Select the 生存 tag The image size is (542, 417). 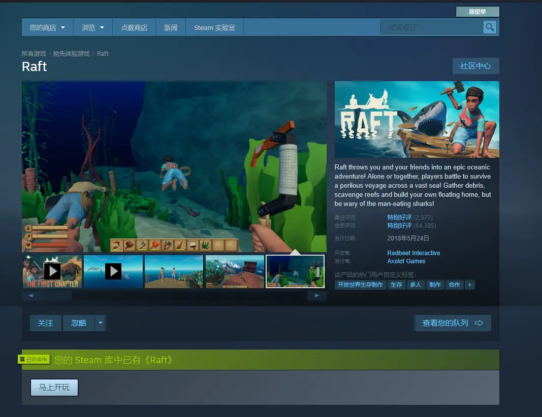coord(397,285)
